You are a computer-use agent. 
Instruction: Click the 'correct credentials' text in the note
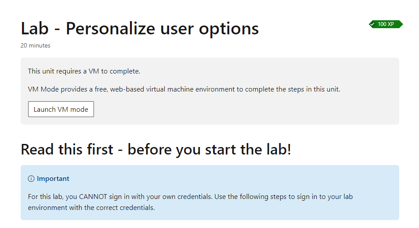(127, 207)
